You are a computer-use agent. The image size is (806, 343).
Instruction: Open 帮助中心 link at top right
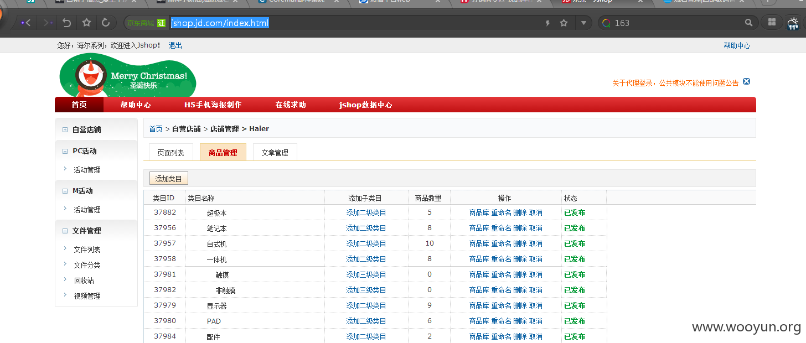[x=737, y=45]
